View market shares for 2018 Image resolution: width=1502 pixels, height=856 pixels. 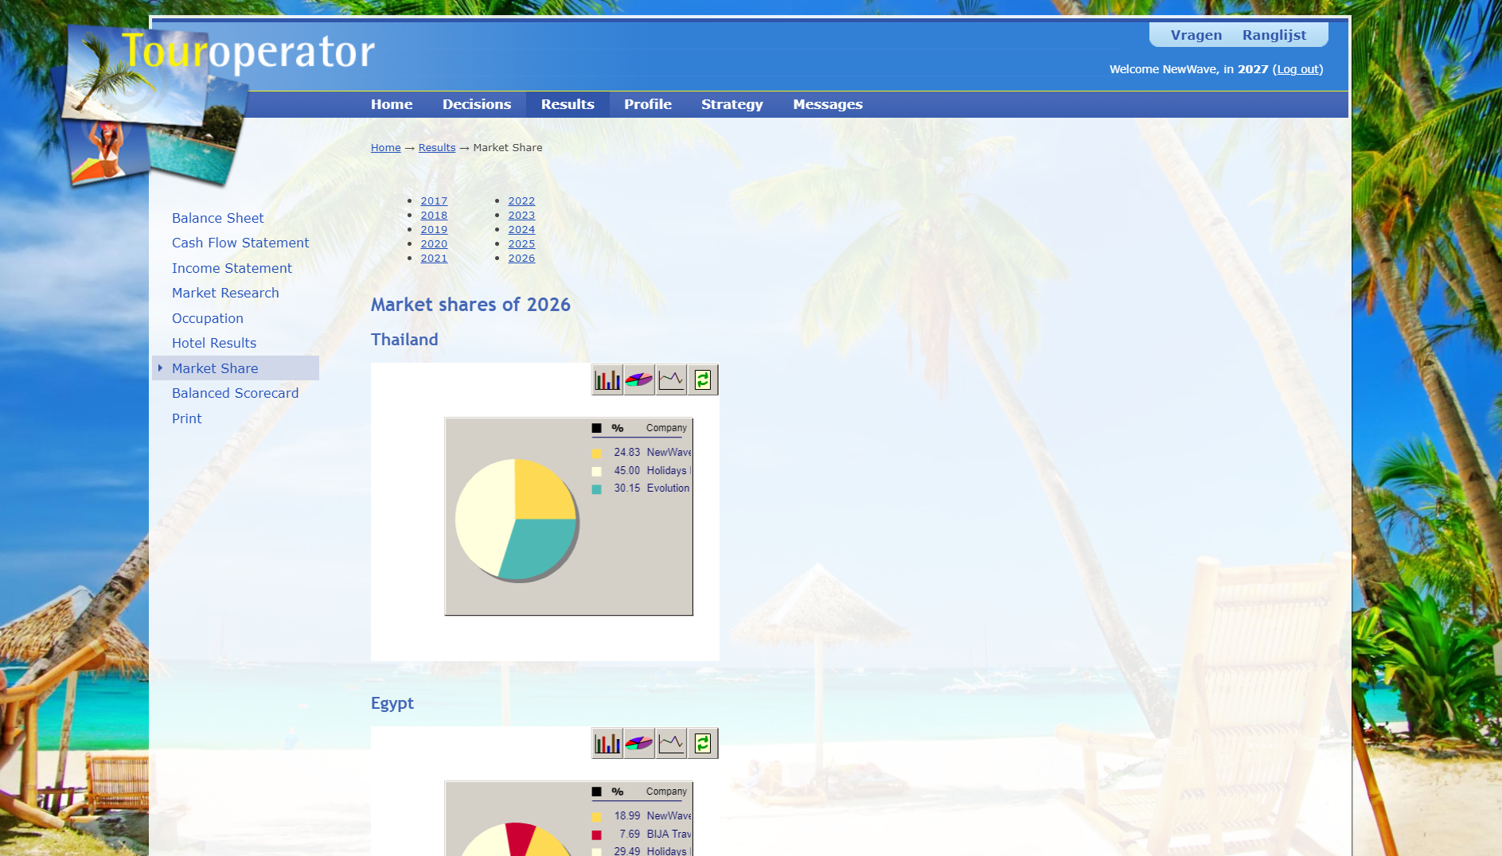point(434,216)
